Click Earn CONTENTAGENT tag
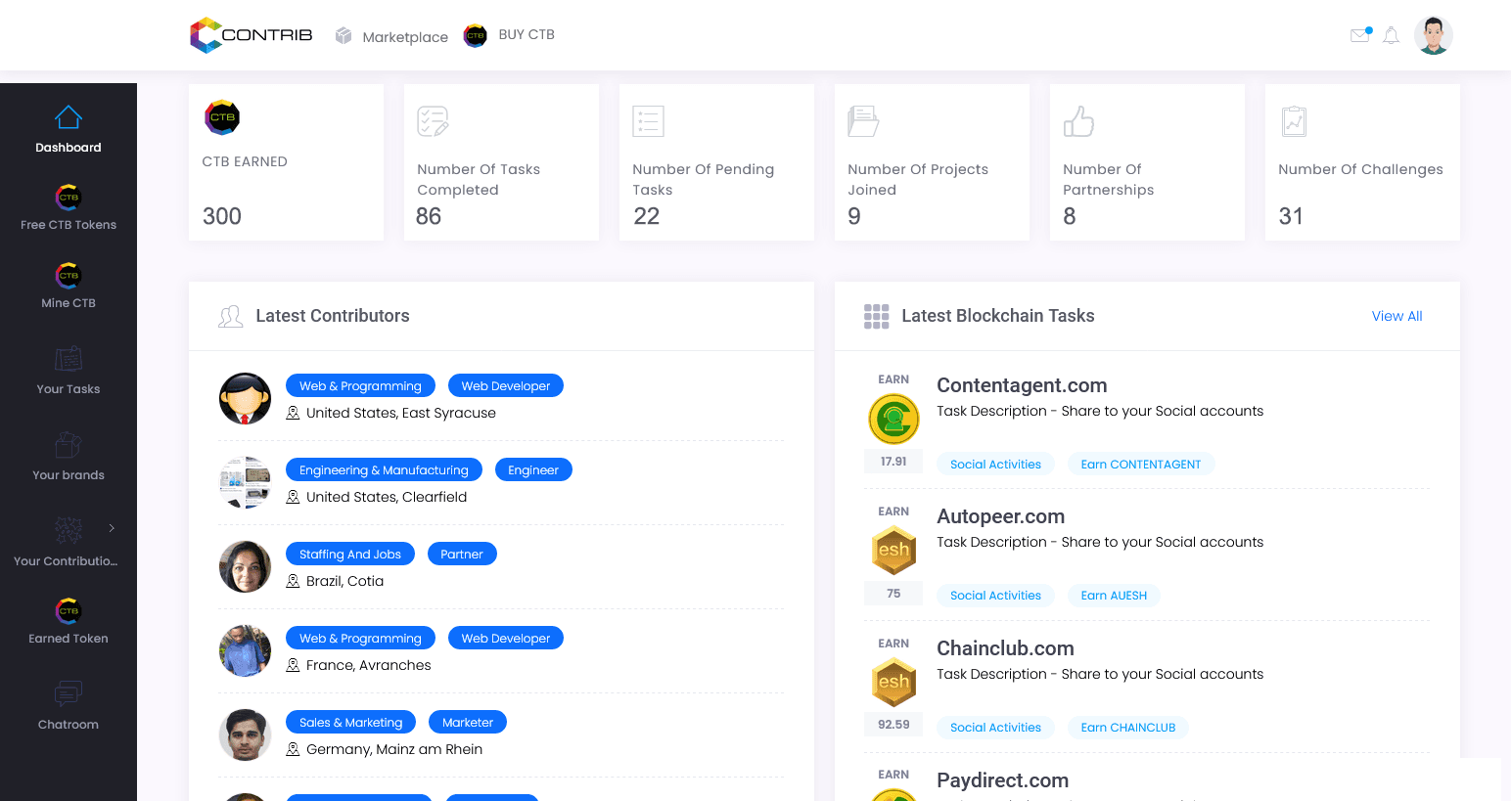The image size is (1511, 801). [1141, 465]
